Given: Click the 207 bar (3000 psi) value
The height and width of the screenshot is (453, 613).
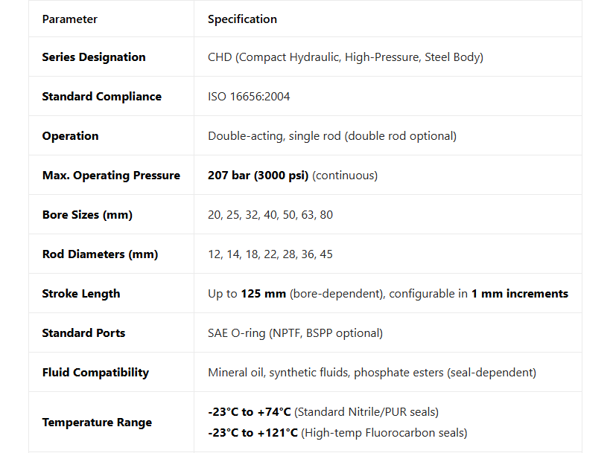Looking at the screenshot, I should coord(258,176).
